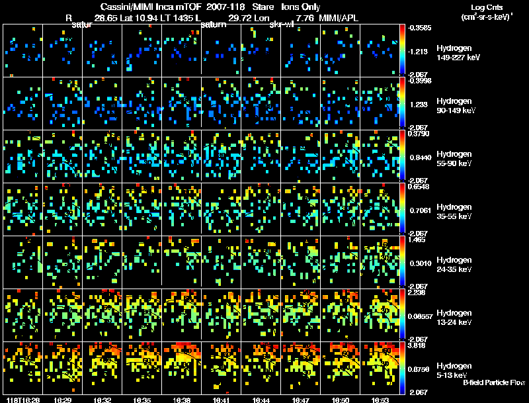Screen dimensions: 529x403
Task: Select the 90-149 keV panel at 16:38
Action: point(181,103)
